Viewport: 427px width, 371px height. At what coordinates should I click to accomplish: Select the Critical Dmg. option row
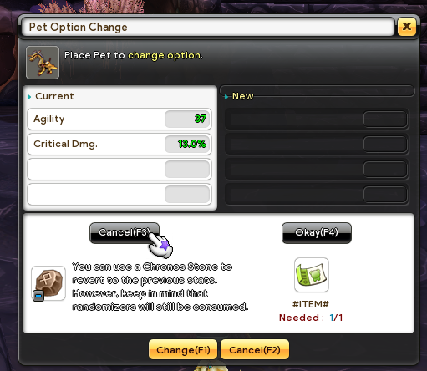(x=119, y=144)
